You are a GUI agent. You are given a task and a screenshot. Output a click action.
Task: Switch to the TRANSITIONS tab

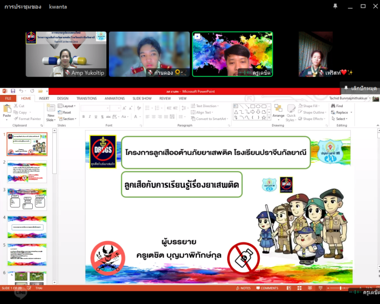pyautogui.click(x=86, y=98)
